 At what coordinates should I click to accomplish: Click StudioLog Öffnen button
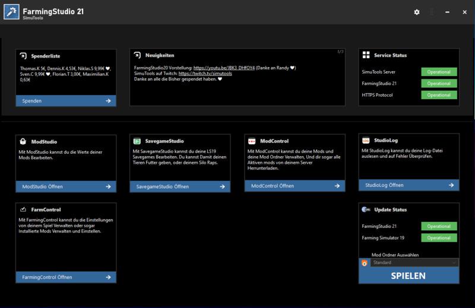[408, 185]
